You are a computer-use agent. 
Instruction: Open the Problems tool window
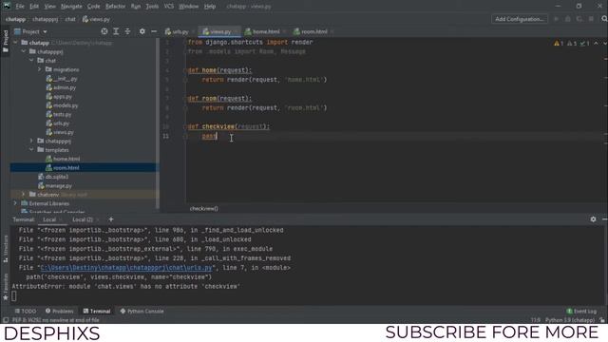click(x=59, y=311)
